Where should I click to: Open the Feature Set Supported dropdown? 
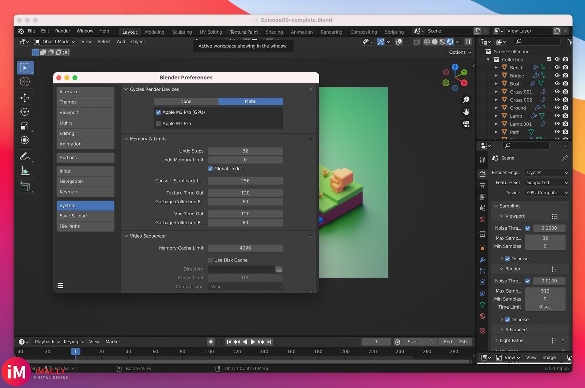(x=547, y=183)
